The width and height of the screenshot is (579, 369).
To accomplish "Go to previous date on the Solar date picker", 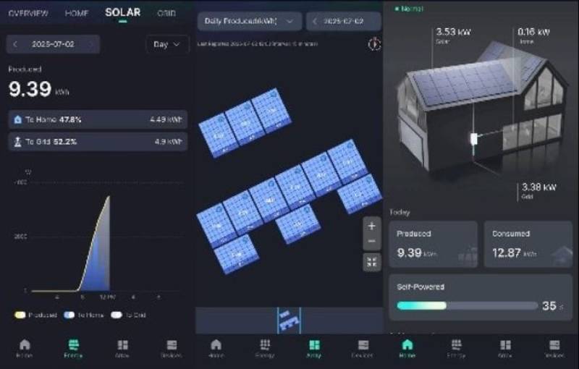I will [x=15, y=44].
